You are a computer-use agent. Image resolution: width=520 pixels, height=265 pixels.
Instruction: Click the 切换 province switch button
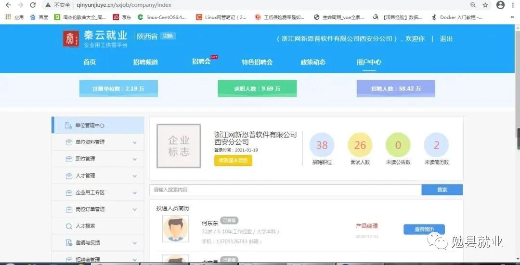[168, 36]
